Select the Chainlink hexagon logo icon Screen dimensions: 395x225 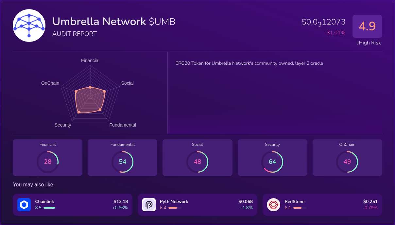point(24,204)
